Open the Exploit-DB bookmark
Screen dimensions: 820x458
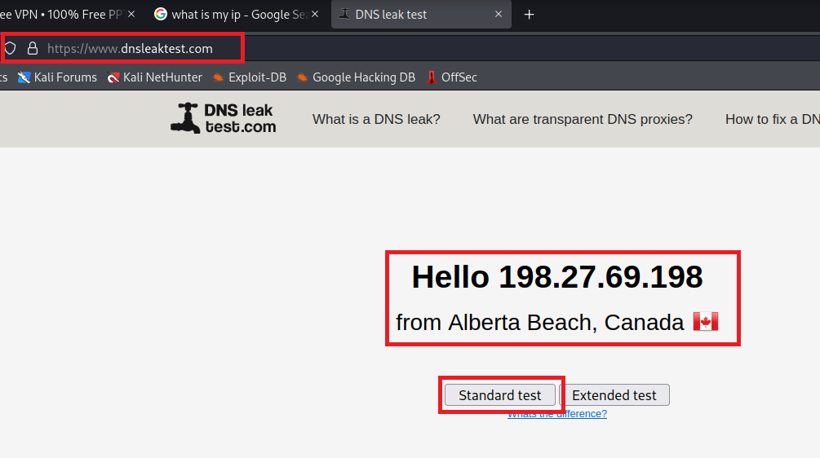(x=249, y=77)
